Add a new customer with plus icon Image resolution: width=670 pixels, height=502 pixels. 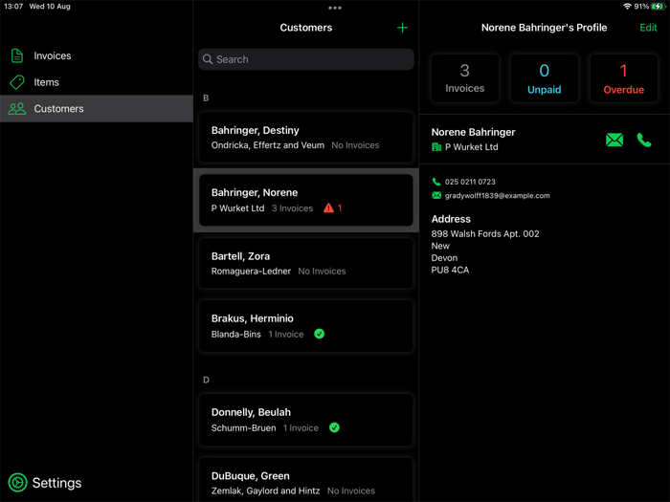[x=402, y=28]
